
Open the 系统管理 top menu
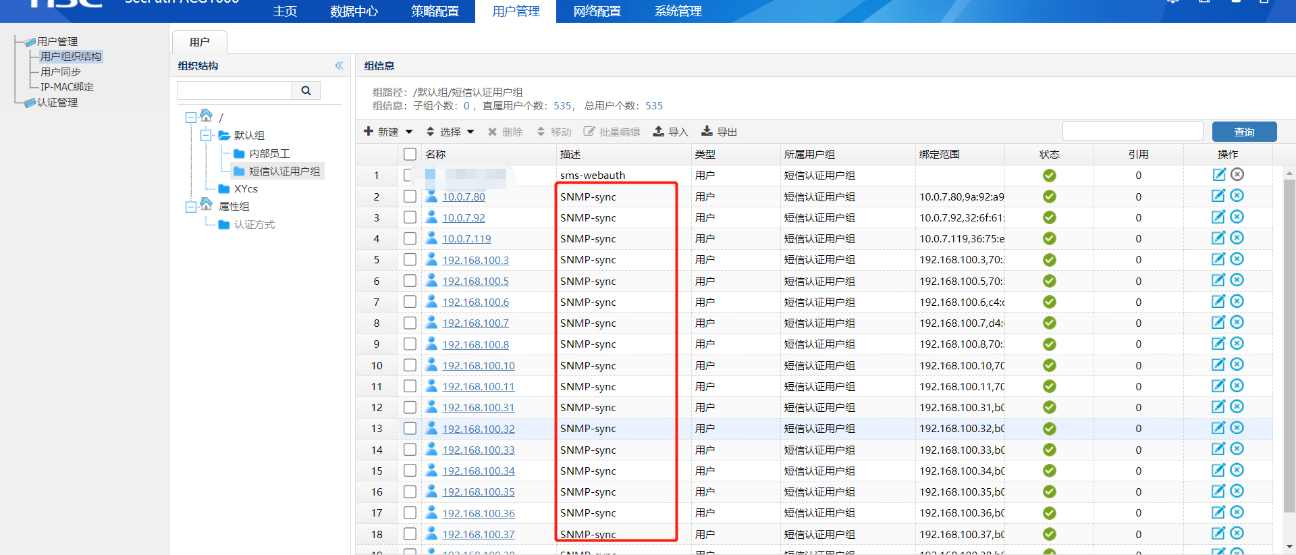point(678,11)
